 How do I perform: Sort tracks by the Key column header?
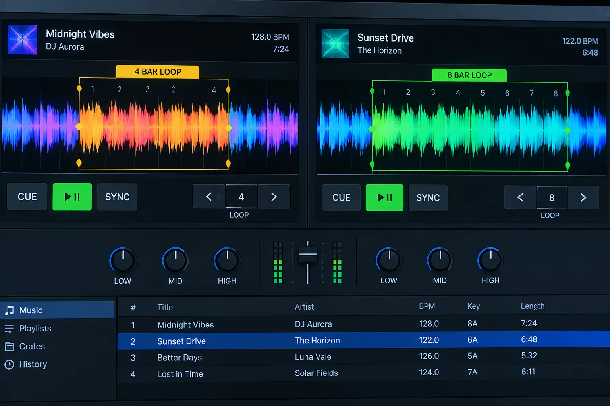(x=473, y=306)
